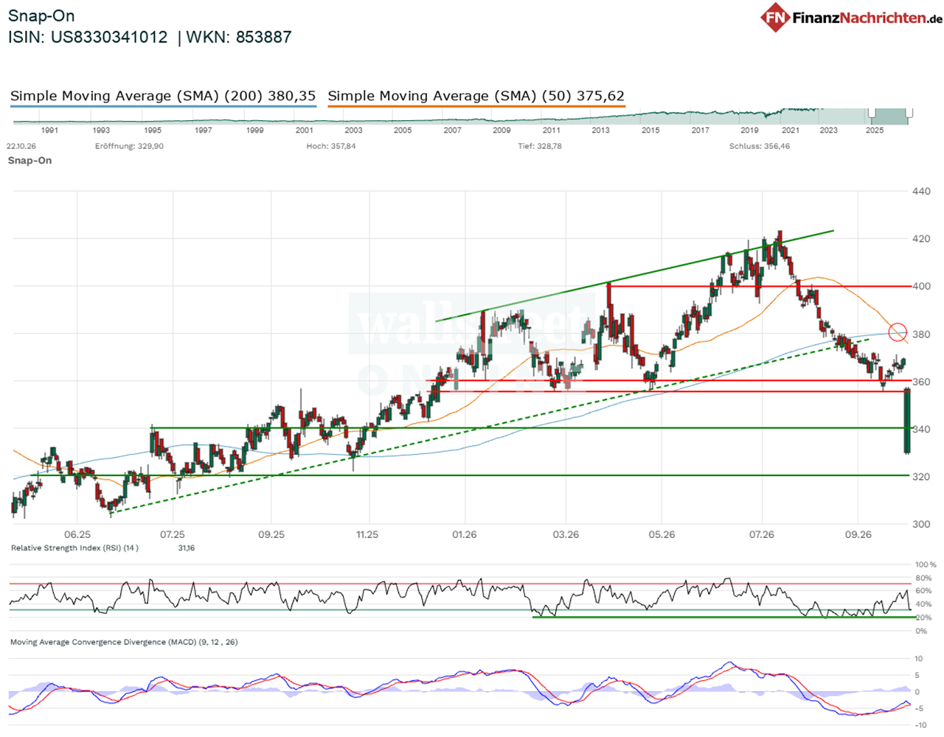The width and height of the screenshot is (944, 737).
Task: Click the ISIN US8330341012 text
Action: pyautogui.click(x=88, y=37)
